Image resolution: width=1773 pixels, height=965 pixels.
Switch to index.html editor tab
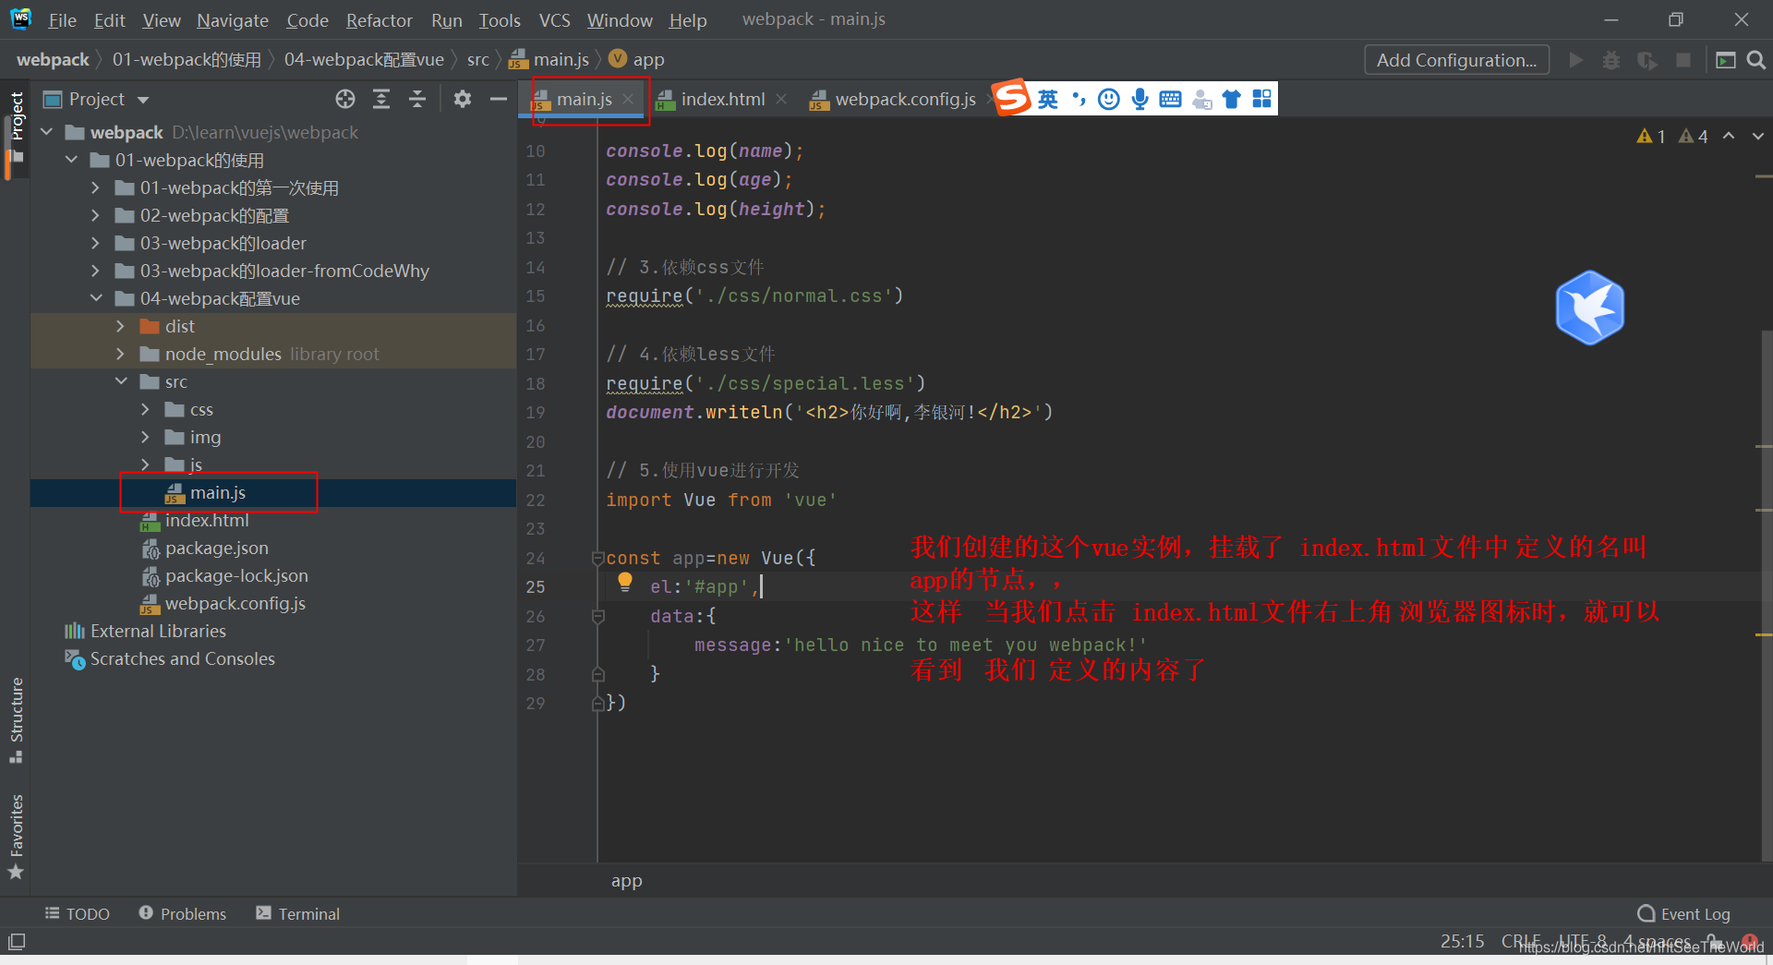(x=723, y=99)
